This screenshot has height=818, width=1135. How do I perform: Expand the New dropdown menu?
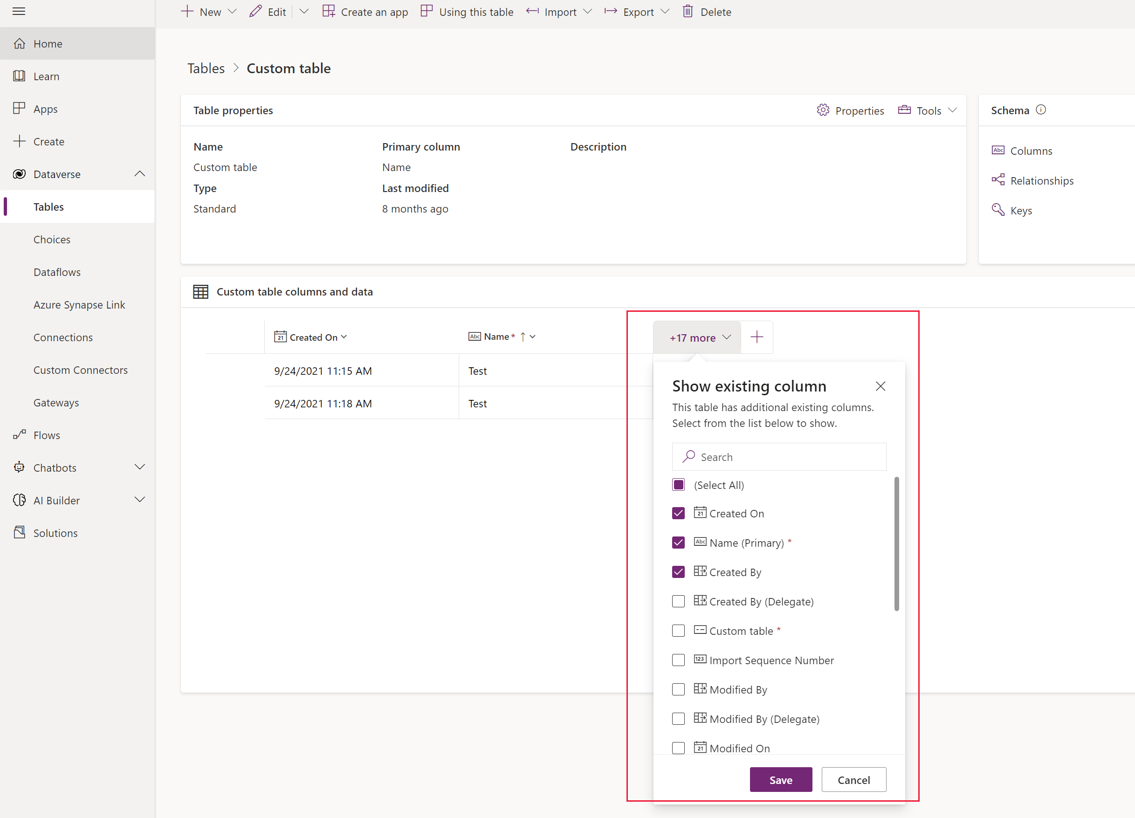[x=233, y=12]
